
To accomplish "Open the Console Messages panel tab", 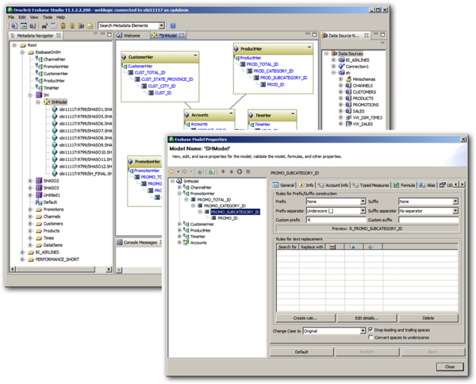I will pos(140,243).
